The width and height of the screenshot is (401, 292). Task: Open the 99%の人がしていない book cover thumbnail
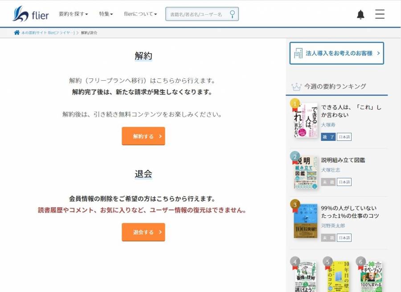point(305,220)
